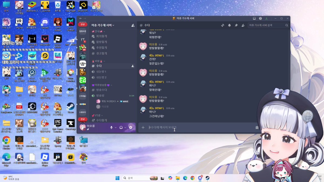Click the taskbar 검색 search box

coord(140,178)
